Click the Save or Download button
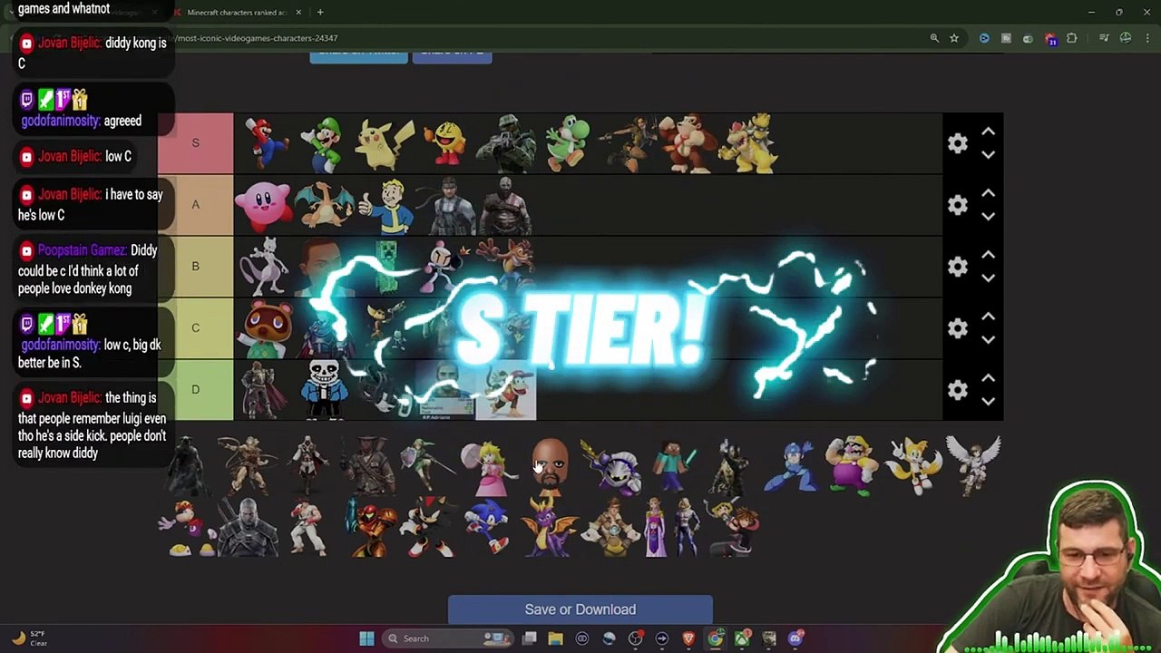This screenshot has width=1161, height=653. point(580,609)
